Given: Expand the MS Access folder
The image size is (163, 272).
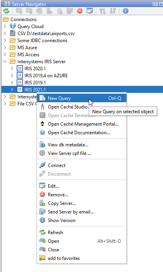Looking at the screenshot, I should coord(5,55).
